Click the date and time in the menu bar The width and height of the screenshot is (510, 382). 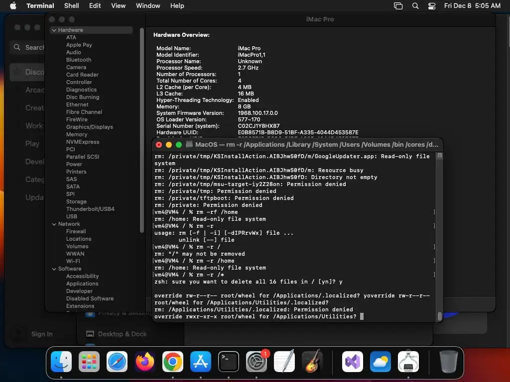click(472, 5)
